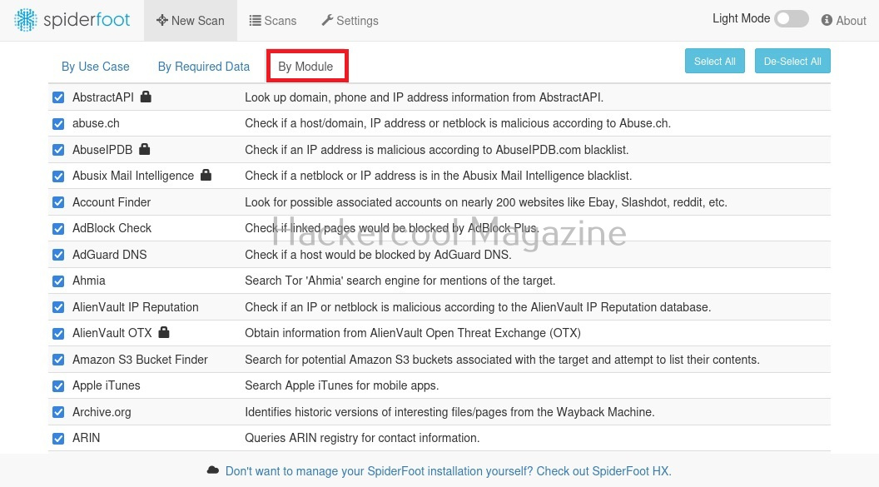Go to Settings in the navbar
This screenshot has width=879, height=487.
point(350,20)
